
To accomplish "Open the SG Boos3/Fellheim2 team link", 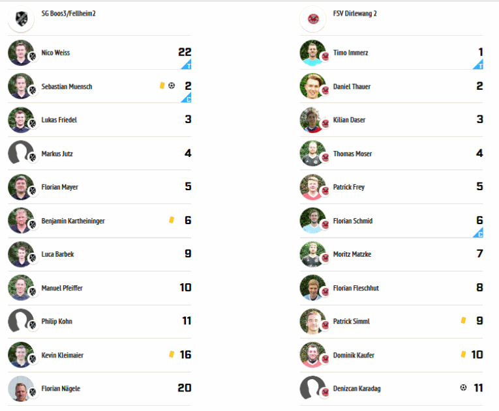I will point(68,13).
